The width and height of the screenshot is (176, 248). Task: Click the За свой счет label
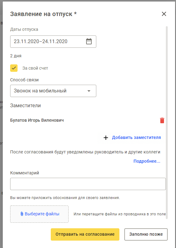(35, 68)
